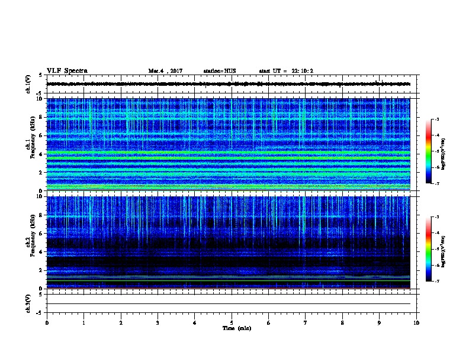Click the "4" kHz tick of ch.1 spectrogram
The height and width of the screenshot is (362, 469).
(x=41, y=154)
